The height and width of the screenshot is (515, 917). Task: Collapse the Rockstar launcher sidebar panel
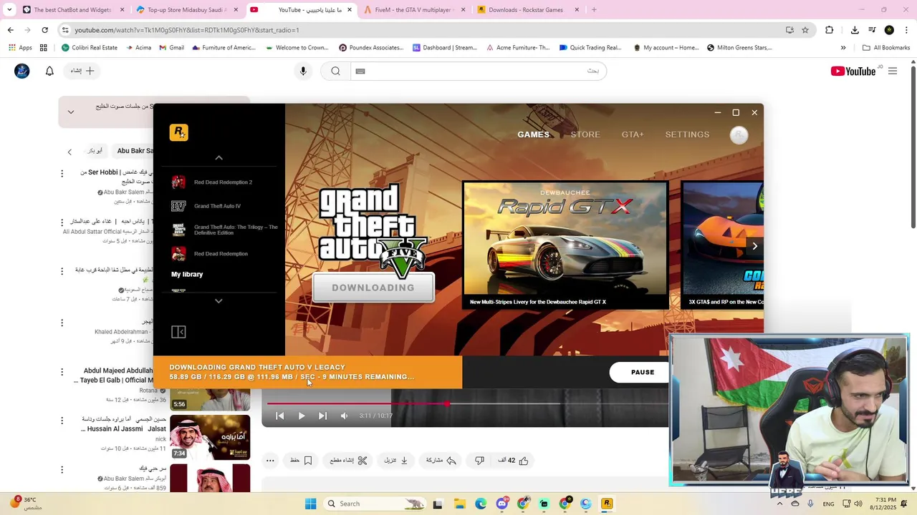pyautogui.click(x=178, y=332)
